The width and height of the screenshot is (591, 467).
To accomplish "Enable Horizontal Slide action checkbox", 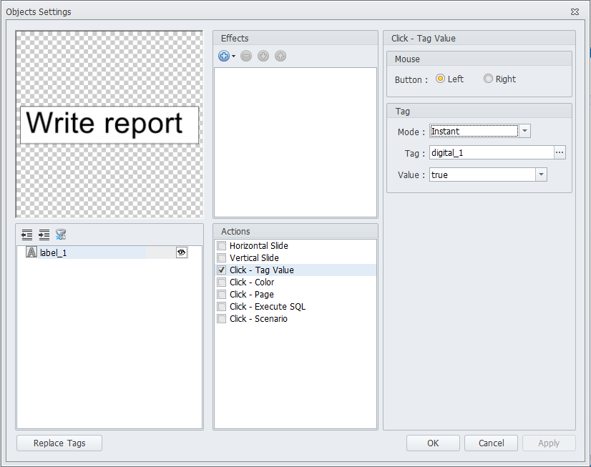I will (222, 246).
